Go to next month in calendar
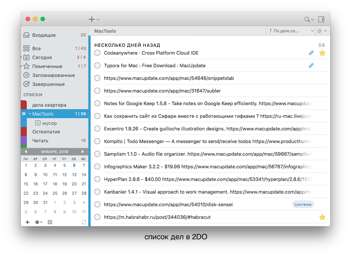This screenshot has width=351, height=256. [x=82, y=152]
